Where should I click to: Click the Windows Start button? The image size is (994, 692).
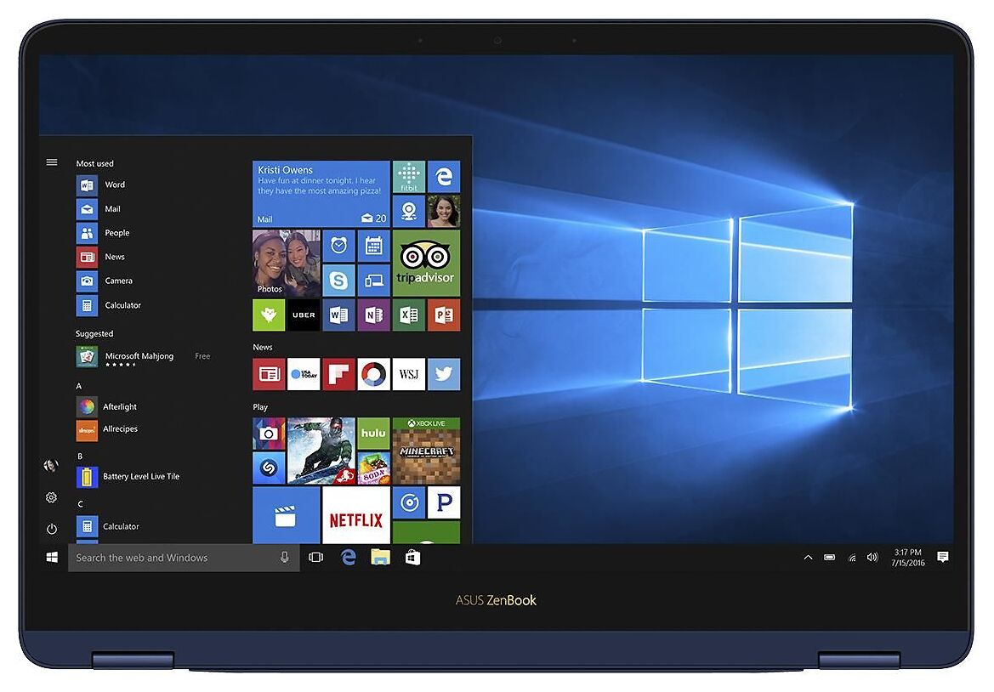pos(53,558)
